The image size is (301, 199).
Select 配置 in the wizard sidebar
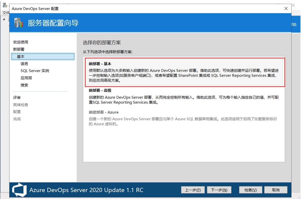(17, 112)
